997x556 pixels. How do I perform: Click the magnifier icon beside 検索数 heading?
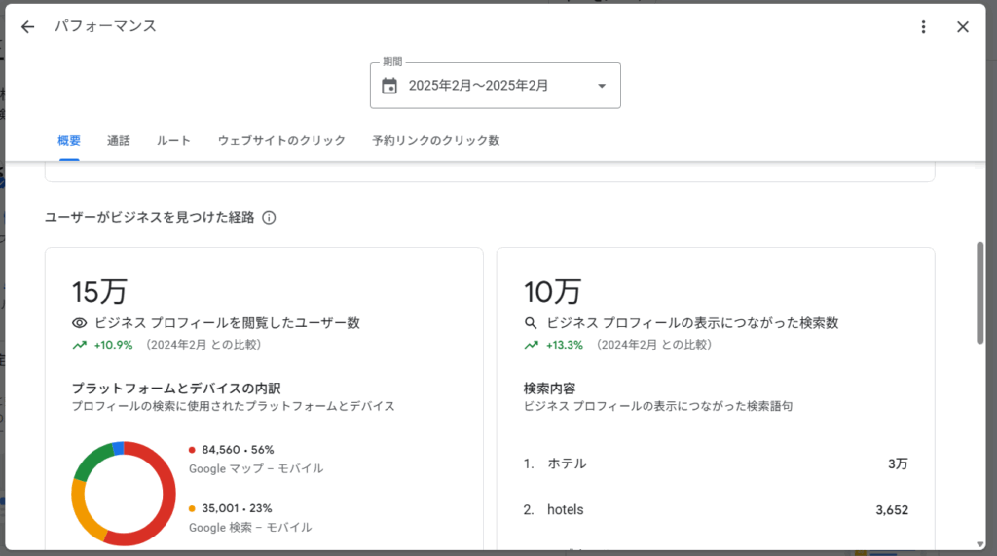coord(531,323)
